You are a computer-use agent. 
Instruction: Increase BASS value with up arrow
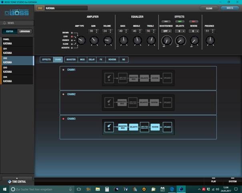point(126,30)
